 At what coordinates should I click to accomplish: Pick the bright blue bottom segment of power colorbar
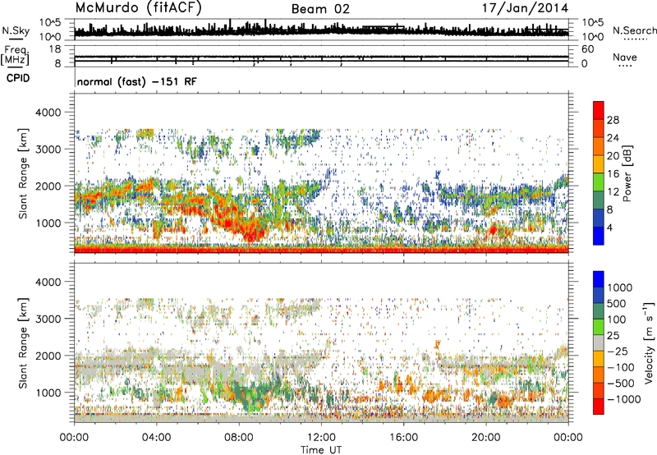[599, 237]
